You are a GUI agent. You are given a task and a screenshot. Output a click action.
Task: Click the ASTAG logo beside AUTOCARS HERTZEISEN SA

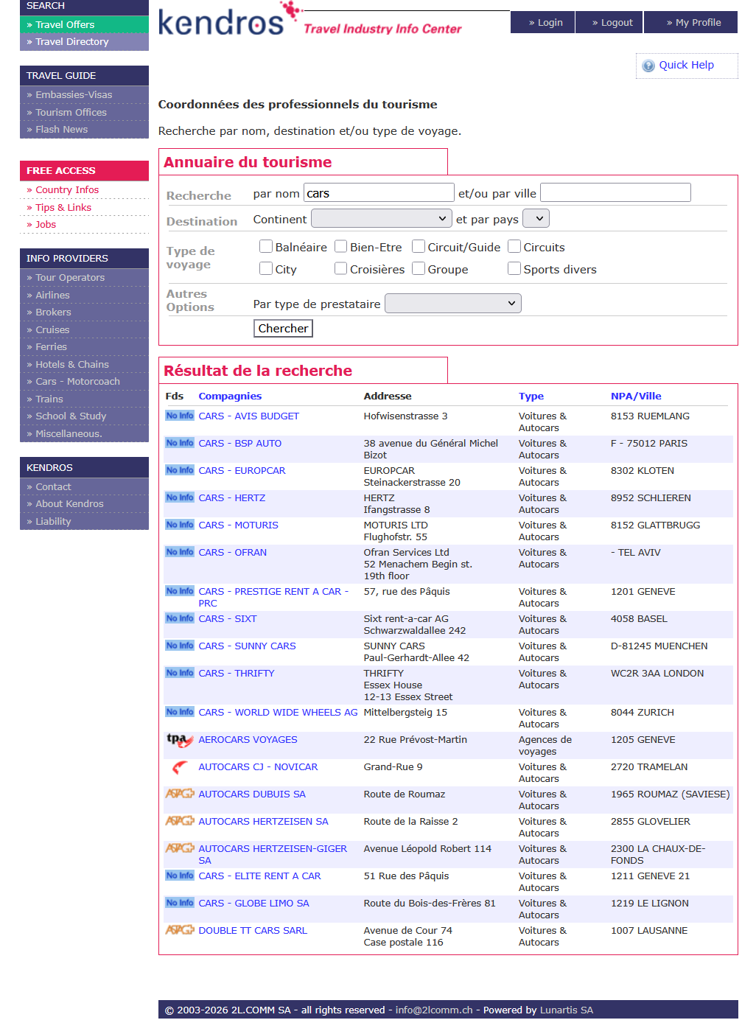coord(180,821)
